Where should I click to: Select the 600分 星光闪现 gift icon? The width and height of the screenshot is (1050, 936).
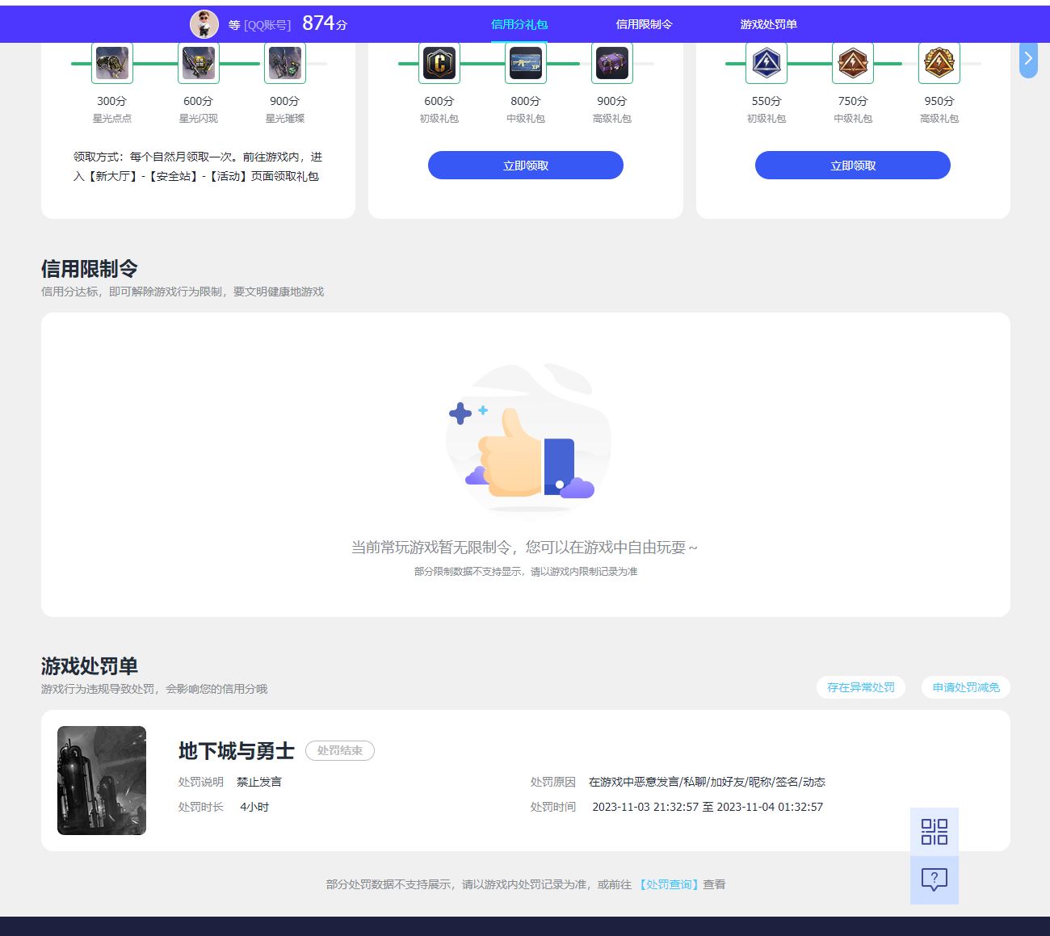(198, 63)
